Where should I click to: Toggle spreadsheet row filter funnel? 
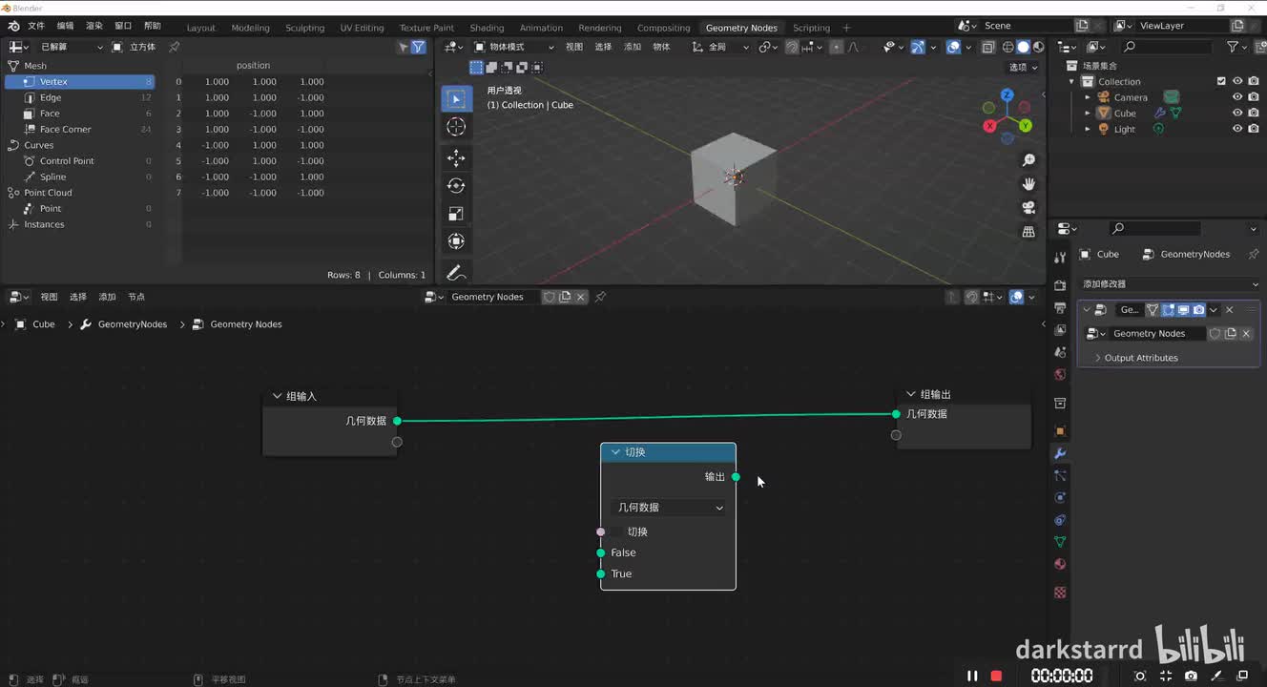pyautogui.click(x=418, y=47)
